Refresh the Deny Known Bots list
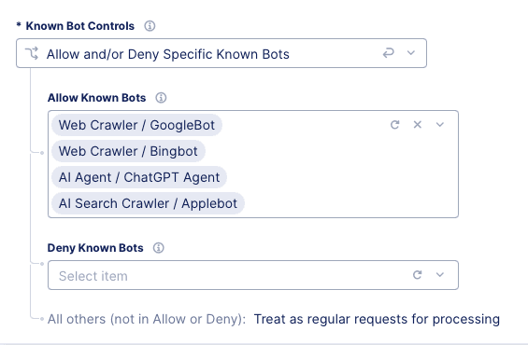Screen dimensions: 528x345 click(418, 275)
